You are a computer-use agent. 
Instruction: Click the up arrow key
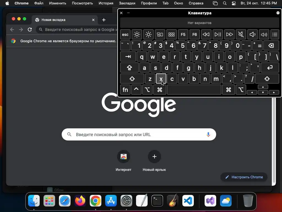(x=263, y=87)
